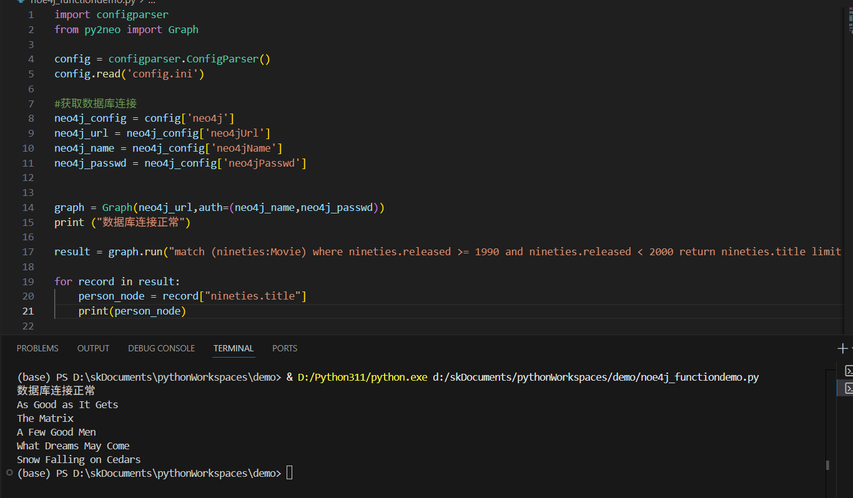Click terminal output 'The Matrix'
The height and width of the screenshot is (498, 853).
45,418
